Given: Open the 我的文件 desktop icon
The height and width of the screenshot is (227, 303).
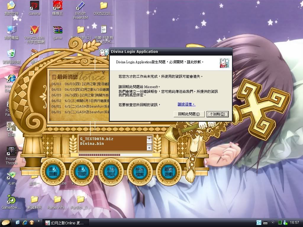Looking at the screenshot, I should [11, 8].
